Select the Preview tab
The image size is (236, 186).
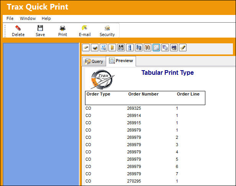click(x=121, y=61)
